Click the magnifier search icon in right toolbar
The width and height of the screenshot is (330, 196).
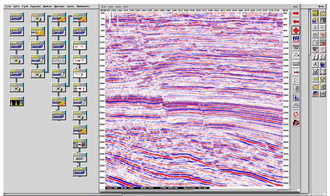point(315,49)
